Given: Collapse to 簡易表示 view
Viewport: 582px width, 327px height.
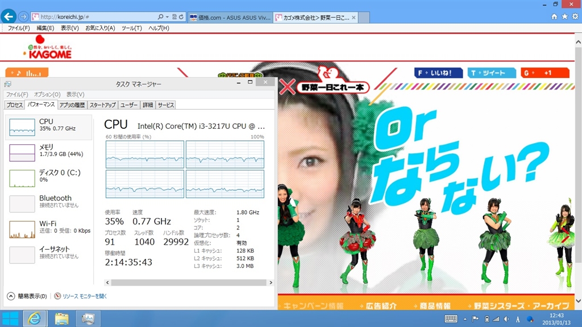Looking at the screenshot, I should pyautogui.click(x=27, y=296).
